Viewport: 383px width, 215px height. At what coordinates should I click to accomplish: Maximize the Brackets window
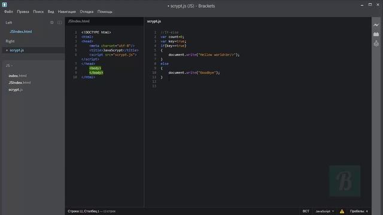click(370, 5)
